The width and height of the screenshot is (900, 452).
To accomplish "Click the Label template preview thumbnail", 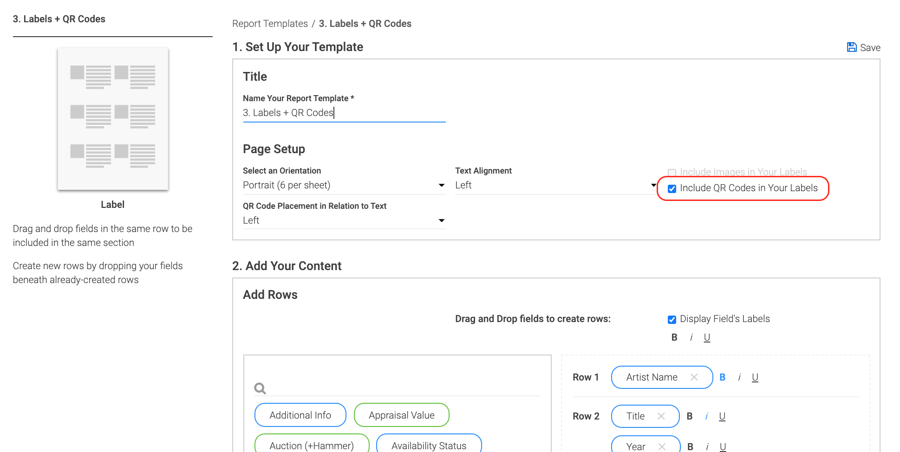I will (113, 119).
